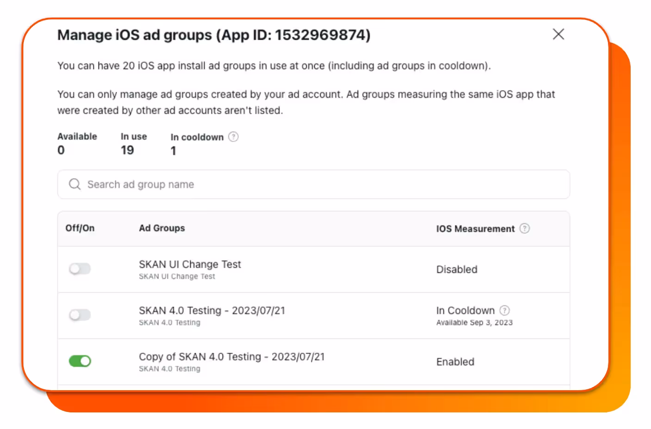The image size is (651, 429).
Task: Click help icon next to SKAN 4.0 cooldown row
Action: 504,310
